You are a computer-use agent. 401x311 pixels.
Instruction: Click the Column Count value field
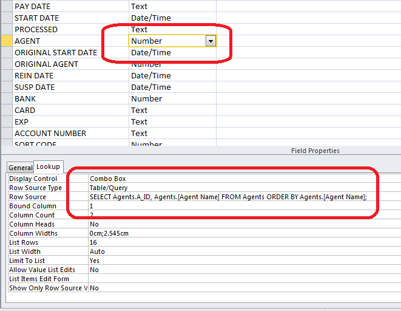click(244, 215)
